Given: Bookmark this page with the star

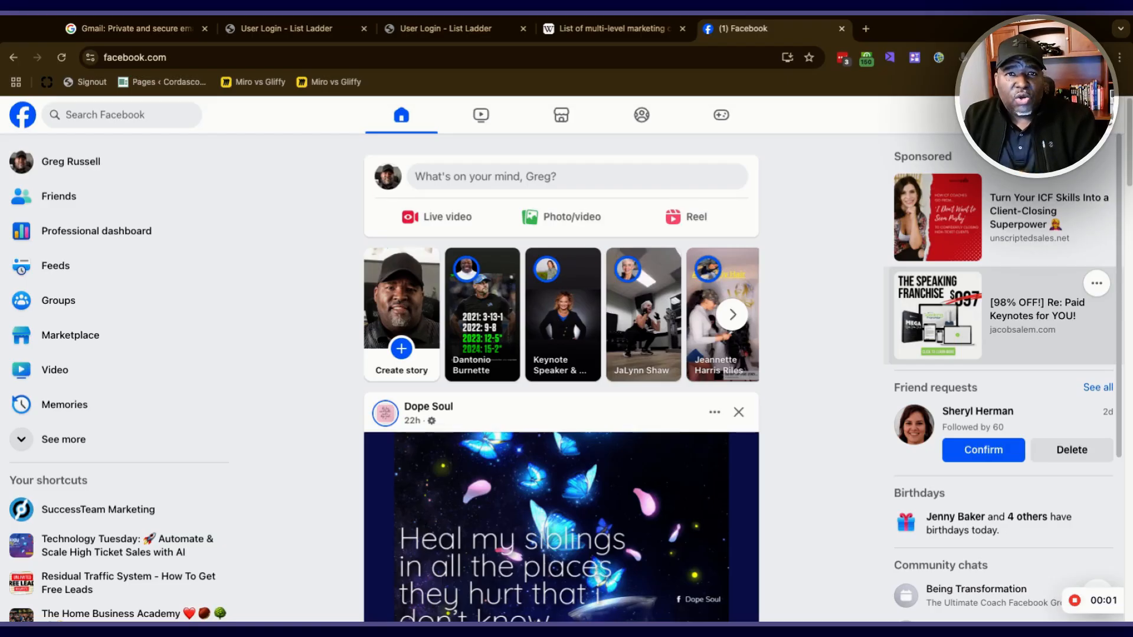Looking at the screenshot, I should click(809, 57).
